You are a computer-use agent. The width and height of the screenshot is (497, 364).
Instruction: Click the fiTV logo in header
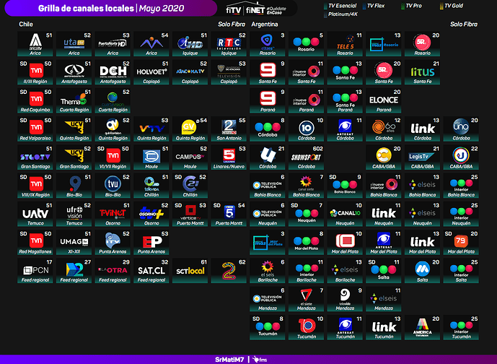click(x=233, y=9)
